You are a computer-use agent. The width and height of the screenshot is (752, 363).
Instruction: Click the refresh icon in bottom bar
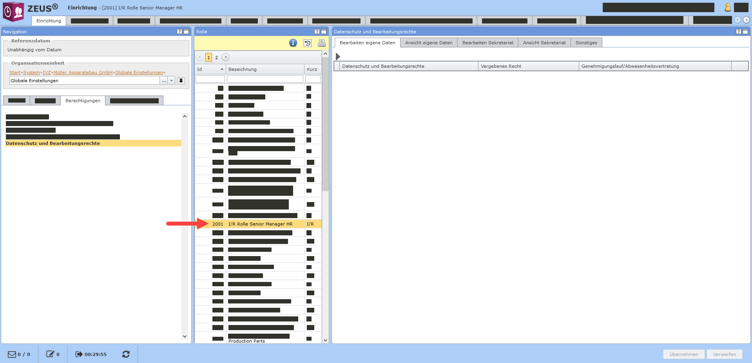(126, 354)
